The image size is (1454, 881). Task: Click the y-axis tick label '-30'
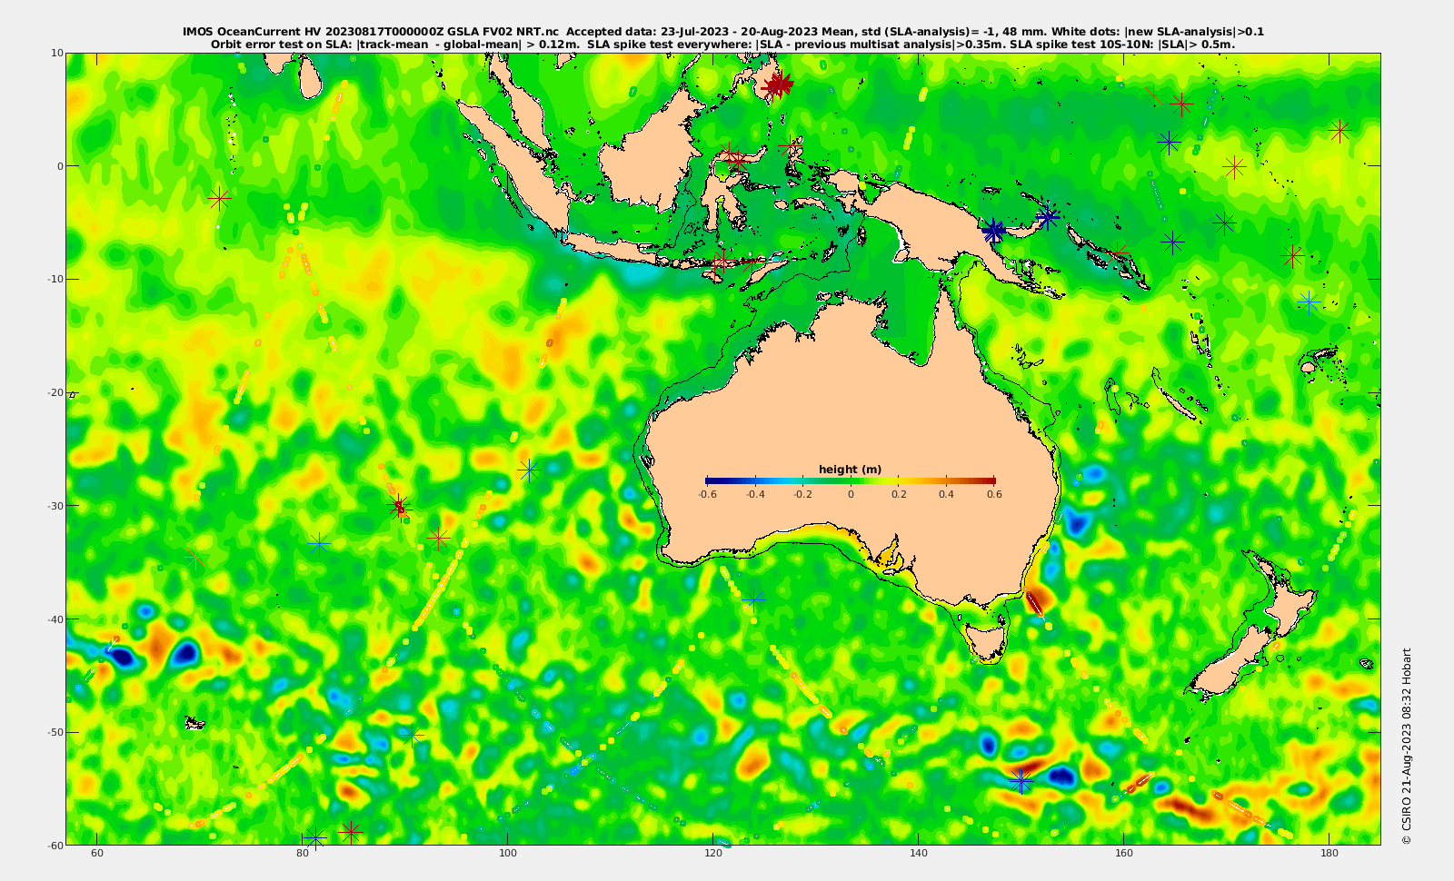coord(54,506)
